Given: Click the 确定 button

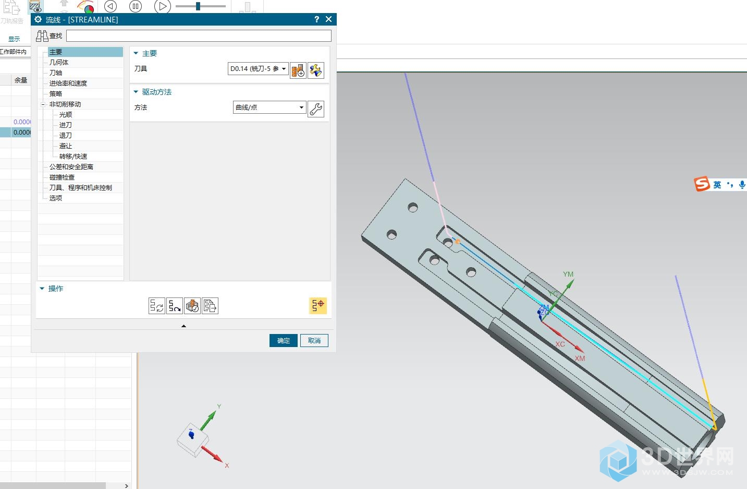Looking at the screenshot, I should [x=284, y=341].
